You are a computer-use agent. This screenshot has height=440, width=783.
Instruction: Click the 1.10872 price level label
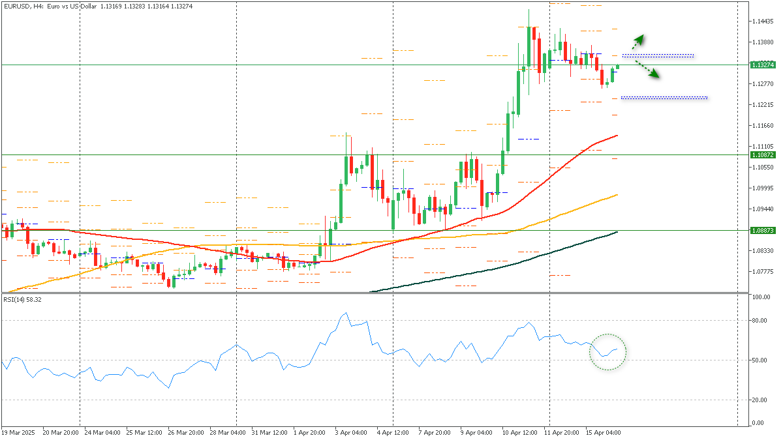point(762,155)
